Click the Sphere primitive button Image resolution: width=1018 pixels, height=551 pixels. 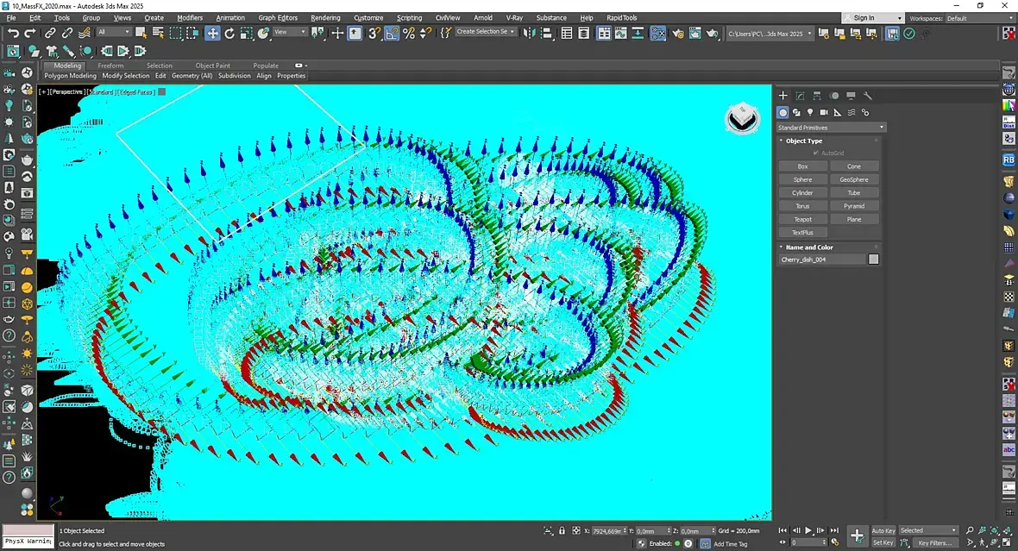pyautogui.click(x=802, y=179)
